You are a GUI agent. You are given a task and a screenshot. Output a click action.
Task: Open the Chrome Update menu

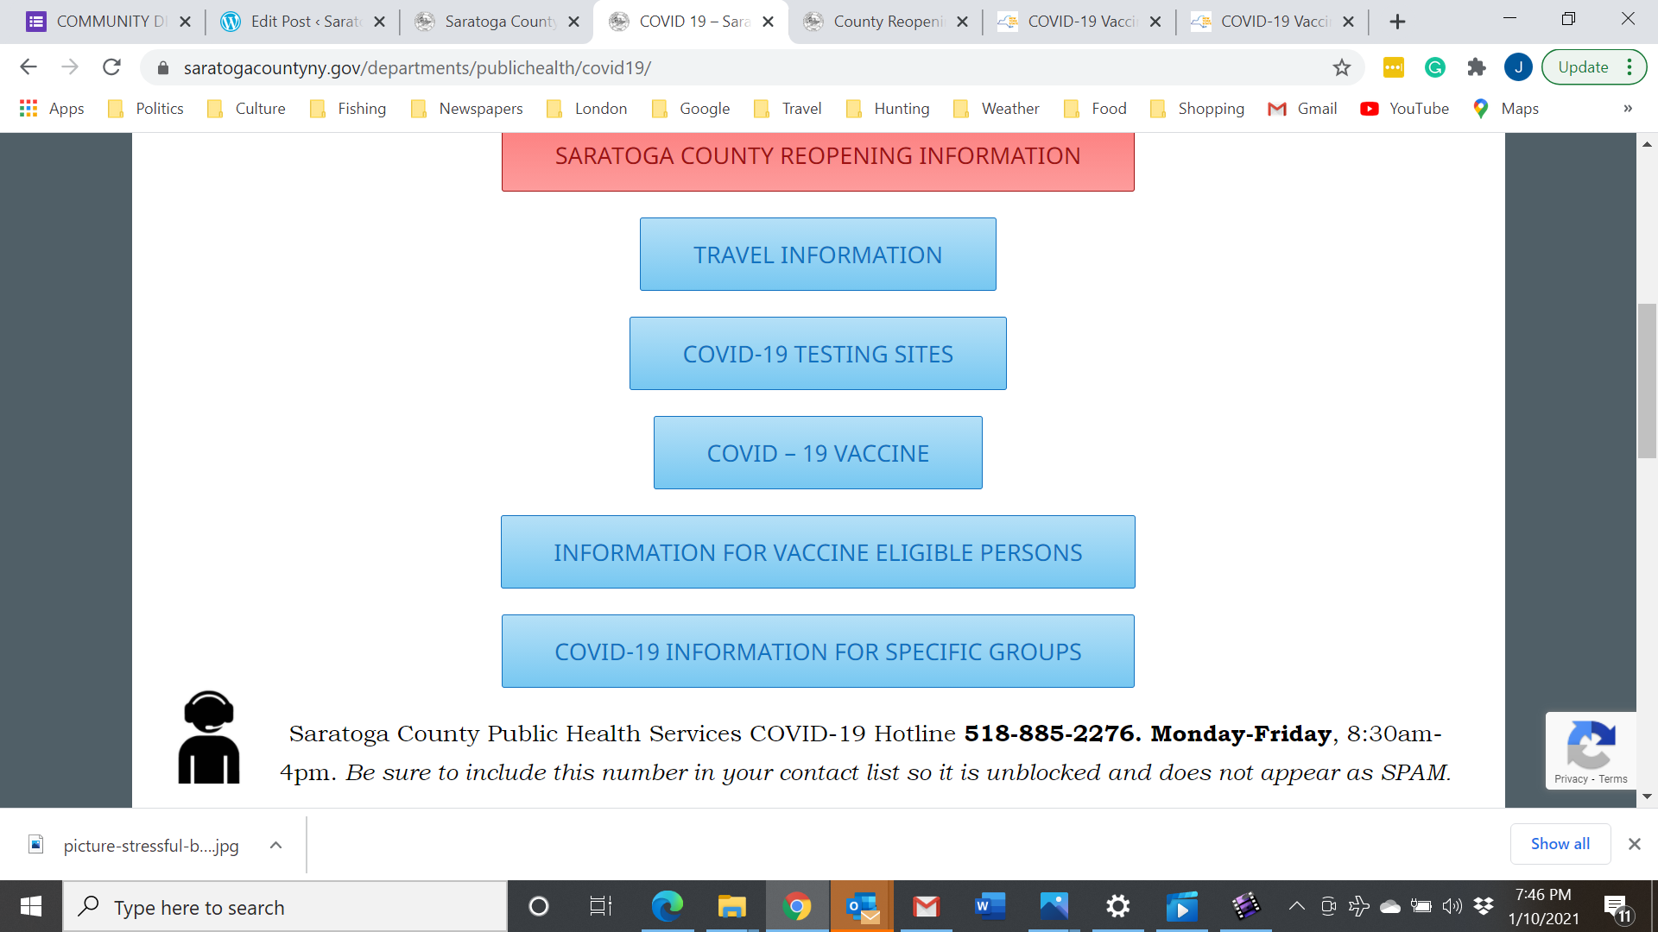point(1594,67)
